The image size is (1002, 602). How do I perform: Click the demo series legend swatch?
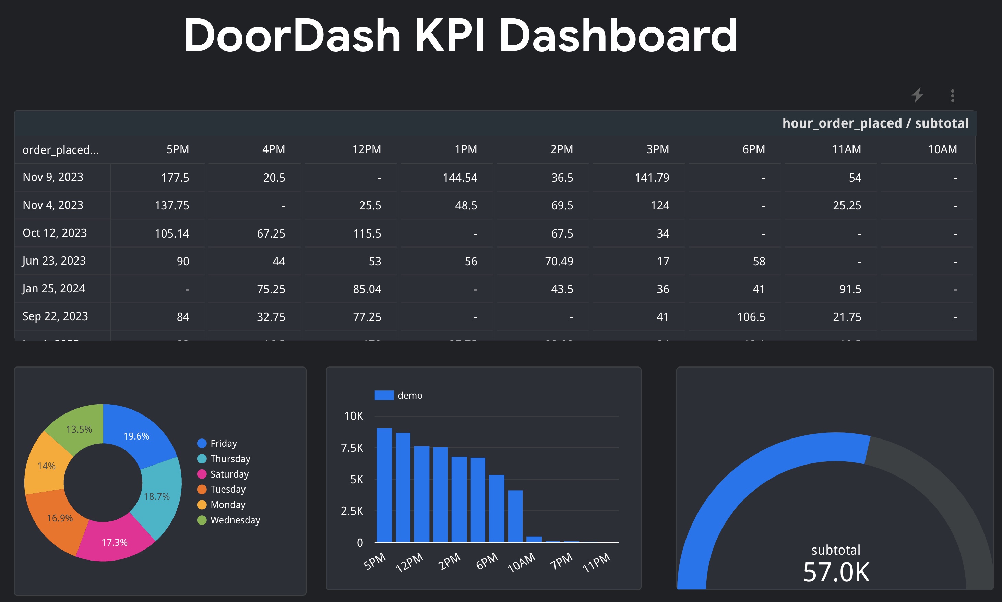click(x=384, y=395)
